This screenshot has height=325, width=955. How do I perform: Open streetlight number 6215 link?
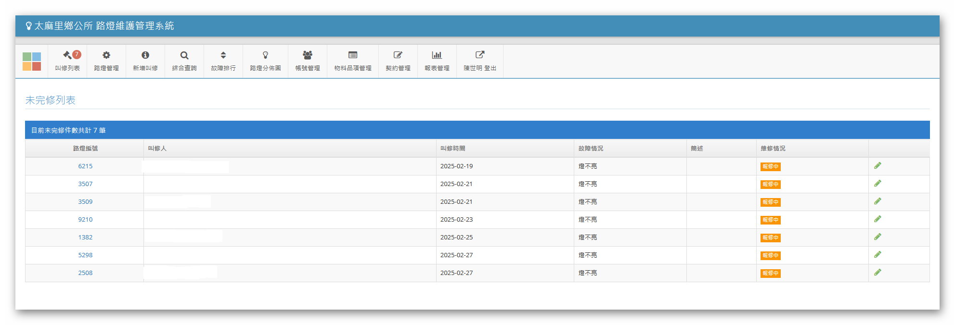pyautogui.click(x=85, y=166)
